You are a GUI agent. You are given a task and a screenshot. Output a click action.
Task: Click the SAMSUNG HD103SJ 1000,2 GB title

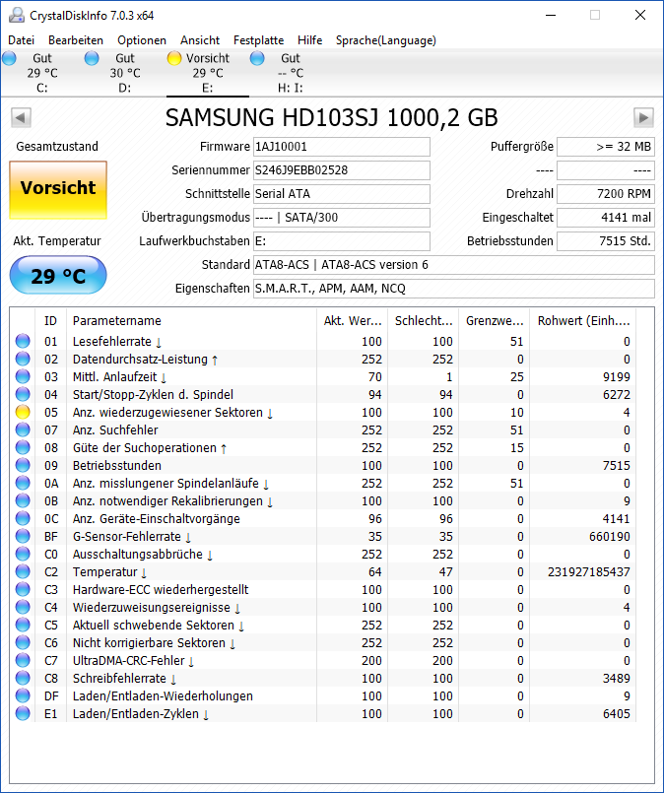[x=332, y=118]
